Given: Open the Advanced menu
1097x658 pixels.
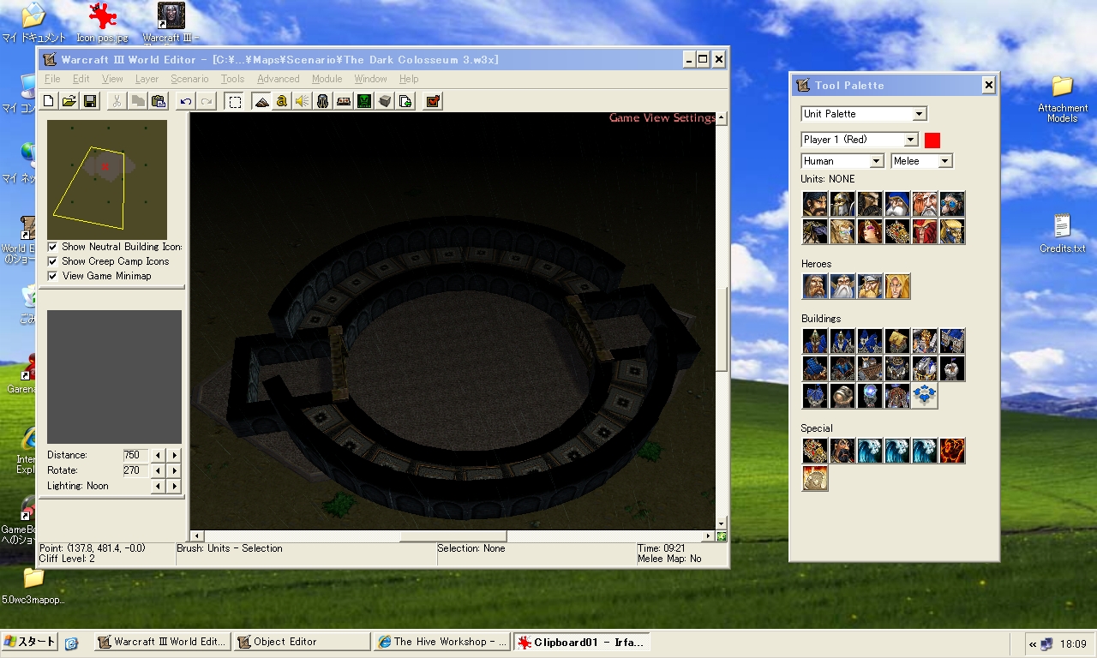Looking at the screenshot, I should point(279,79).
